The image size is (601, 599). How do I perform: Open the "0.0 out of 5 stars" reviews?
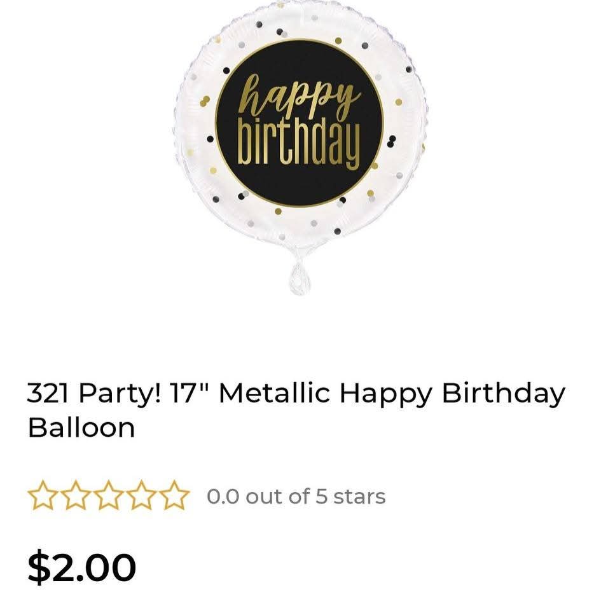296,496
